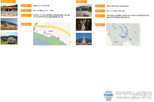
Task: Click the topmost pin on the Independence Hall map
Action: click(x=122, y=28)
